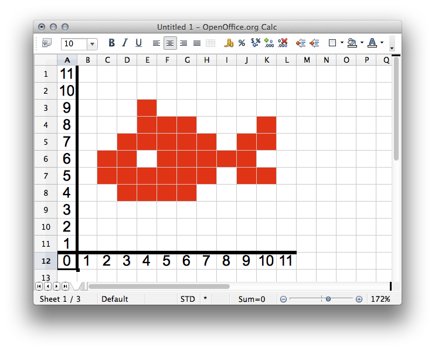This screenshot has width=435, height=351.
Task: Select cell A3 containing 9
Action: tap(67, 108)
